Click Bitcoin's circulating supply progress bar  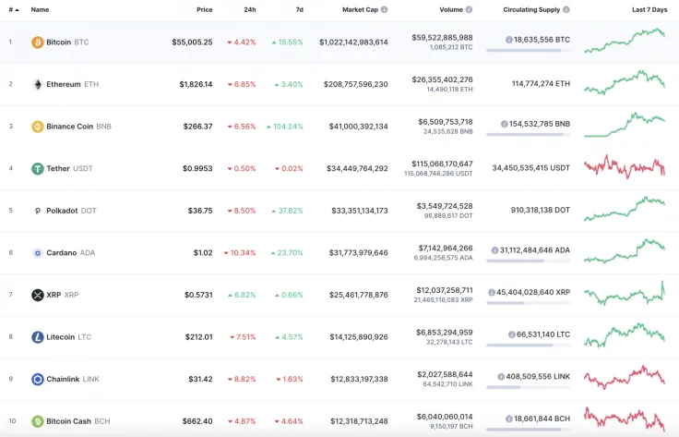point(528,51)
